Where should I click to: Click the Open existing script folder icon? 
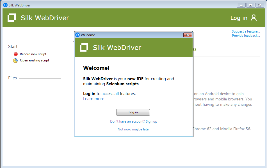tap(15, 60)
